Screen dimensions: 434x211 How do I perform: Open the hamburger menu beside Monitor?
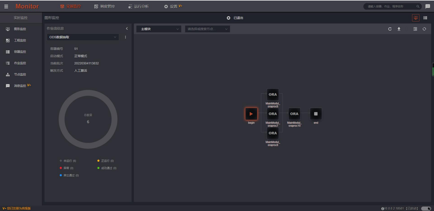click(x=6, y=6)
